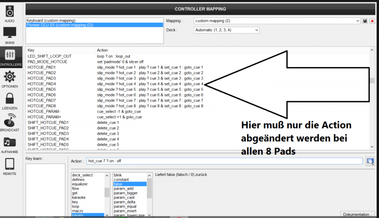Open the Deck Automatic dropdown
Viewport: 379px width, 218px height.
coord(226,30)
